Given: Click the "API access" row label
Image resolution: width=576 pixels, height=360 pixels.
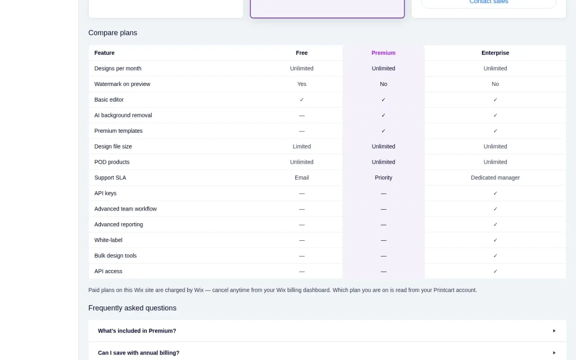Looking at the screenshot, I should point(108,271).
